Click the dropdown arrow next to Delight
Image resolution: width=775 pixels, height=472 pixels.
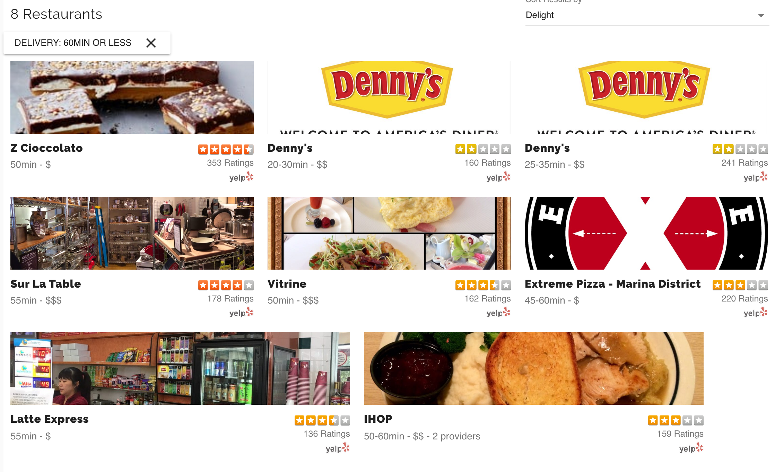pyautogui.click(x=761, y=16)
